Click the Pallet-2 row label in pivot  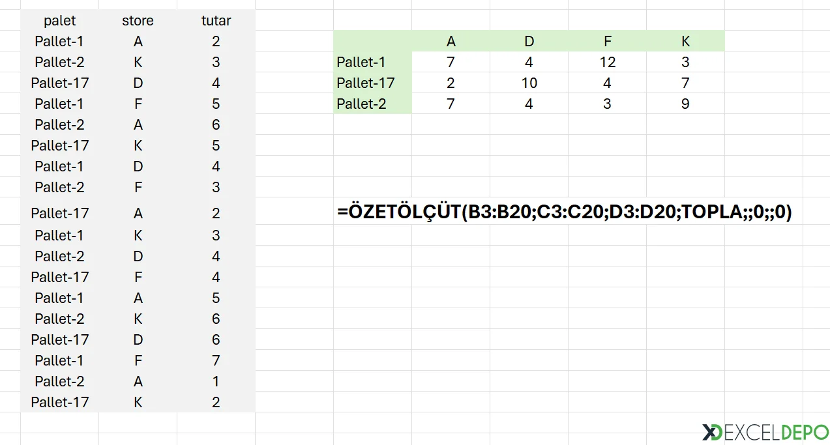[372, 104]
